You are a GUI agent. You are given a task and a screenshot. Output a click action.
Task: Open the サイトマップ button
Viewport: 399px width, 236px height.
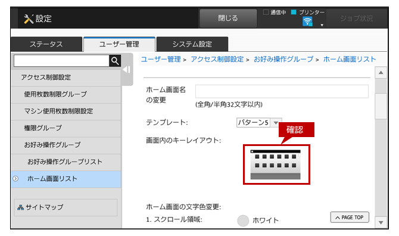click(66, 207)
